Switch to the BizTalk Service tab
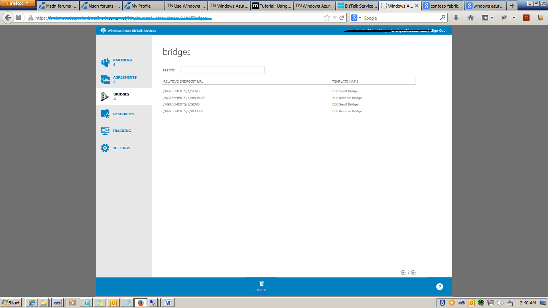548x308 pixels. [357, 6]
